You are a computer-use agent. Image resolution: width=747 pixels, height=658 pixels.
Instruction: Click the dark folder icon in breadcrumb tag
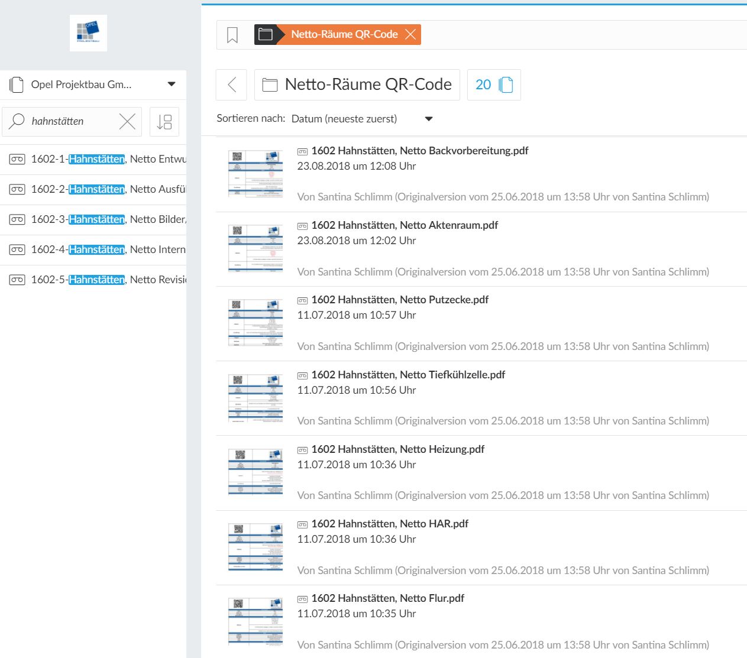[266, 34]
